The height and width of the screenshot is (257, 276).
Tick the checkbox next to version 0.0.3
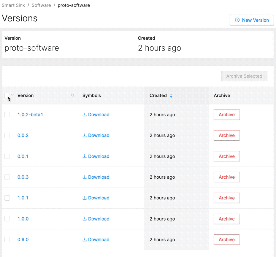(x=7, y=177)
